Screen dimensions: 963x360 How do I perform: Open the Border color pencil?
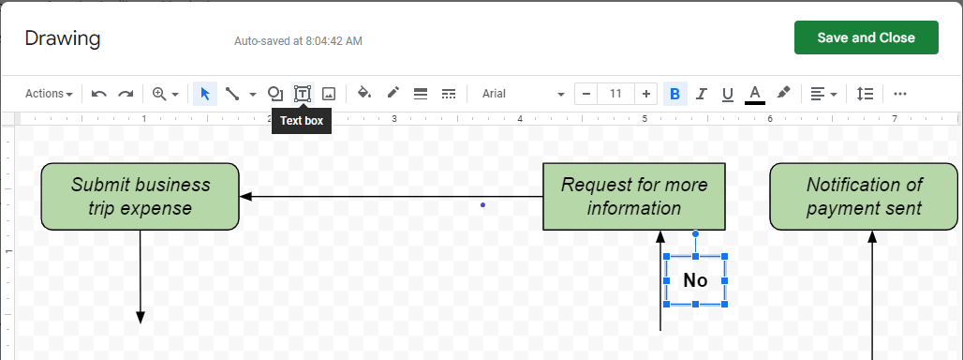pos(393,94)
